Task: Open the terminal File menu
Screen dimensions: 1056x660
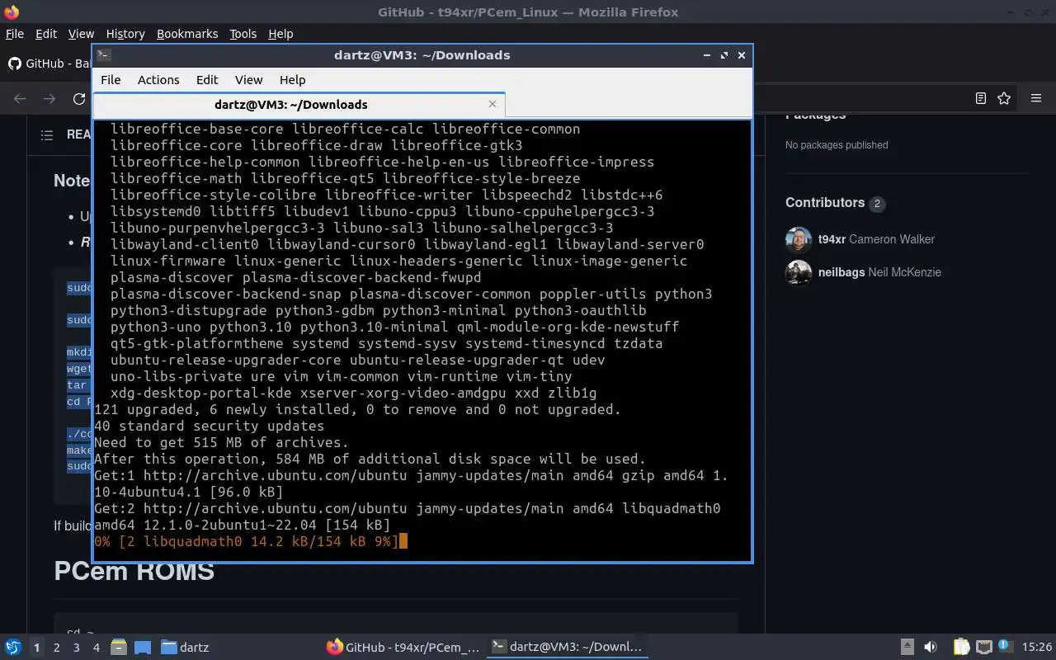Action: (x=111, y=79)
